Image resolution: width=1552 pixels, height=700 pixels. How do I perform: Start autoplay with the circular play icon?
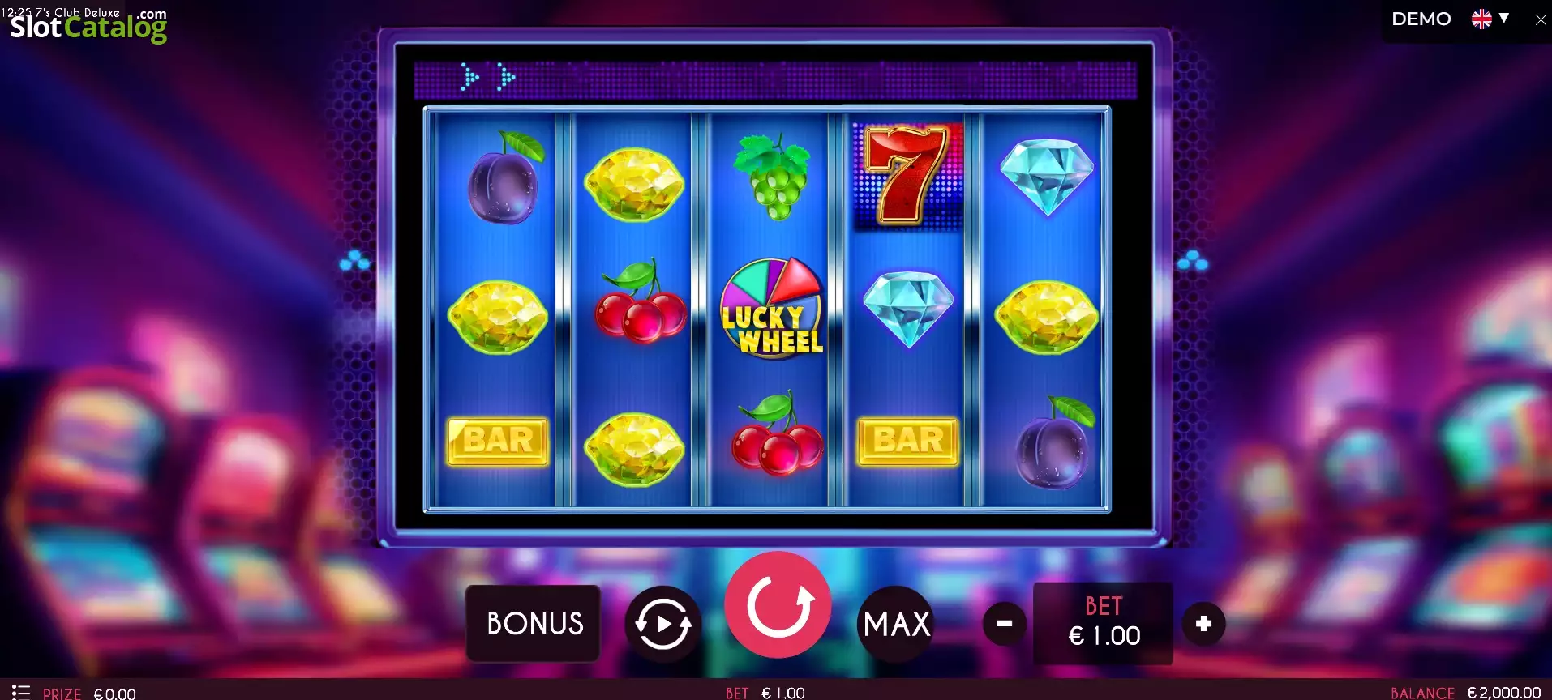[662, 625]
